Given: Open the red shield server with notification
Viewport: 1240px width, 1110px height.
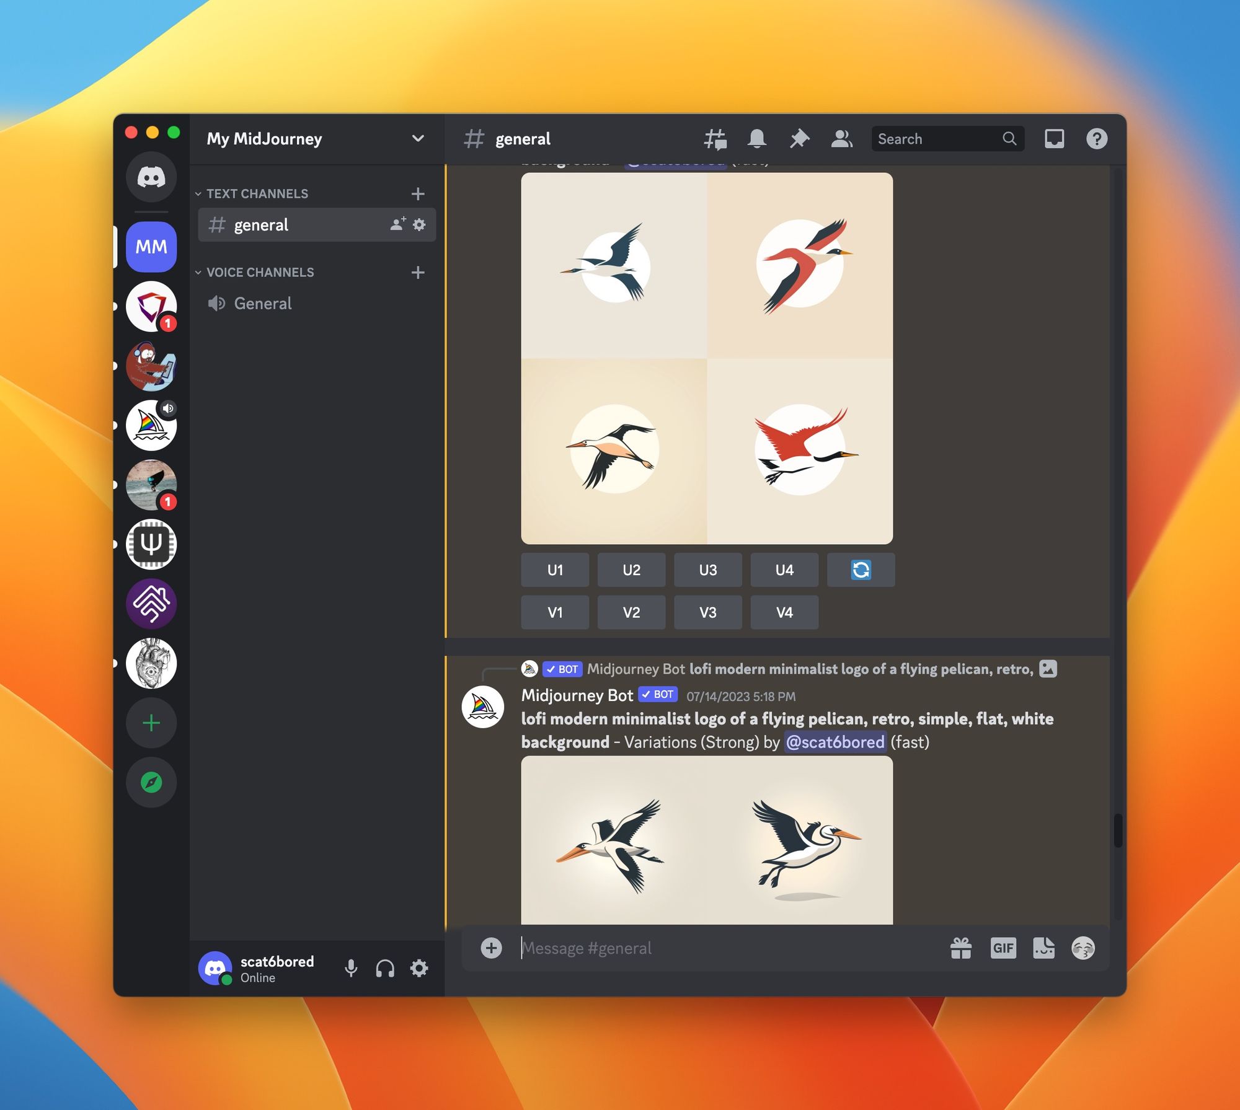Looking at the screenshot, I should click(151, 306).
